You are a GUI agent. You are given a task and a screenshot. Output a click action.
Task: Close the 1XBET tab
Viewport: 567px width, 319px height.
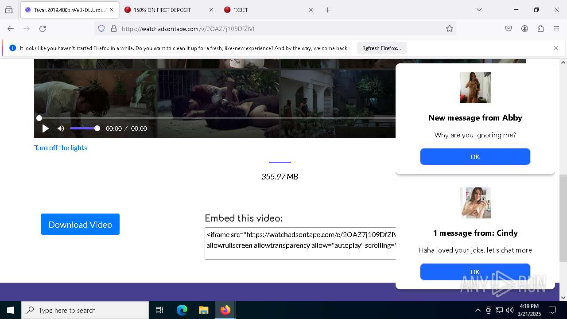click(x=311, y=10)
